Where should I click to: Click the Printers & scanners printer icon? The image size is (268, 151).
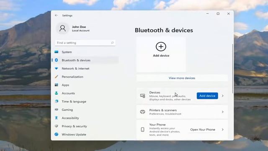coord(142,112)
